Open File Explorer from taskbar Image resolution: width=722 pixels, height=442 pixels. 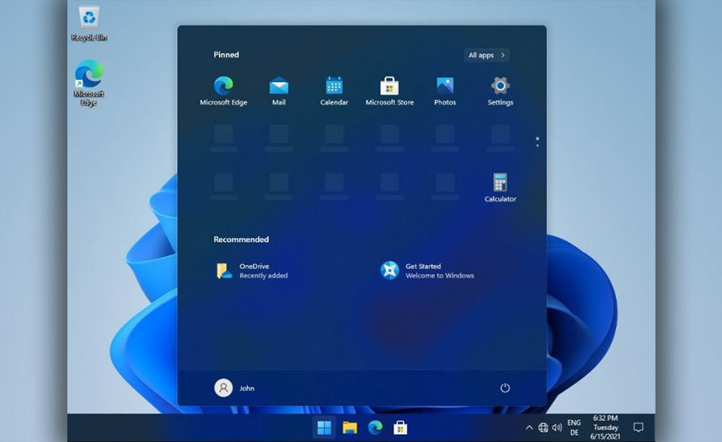pyautogui.click(x=350, y=427)
